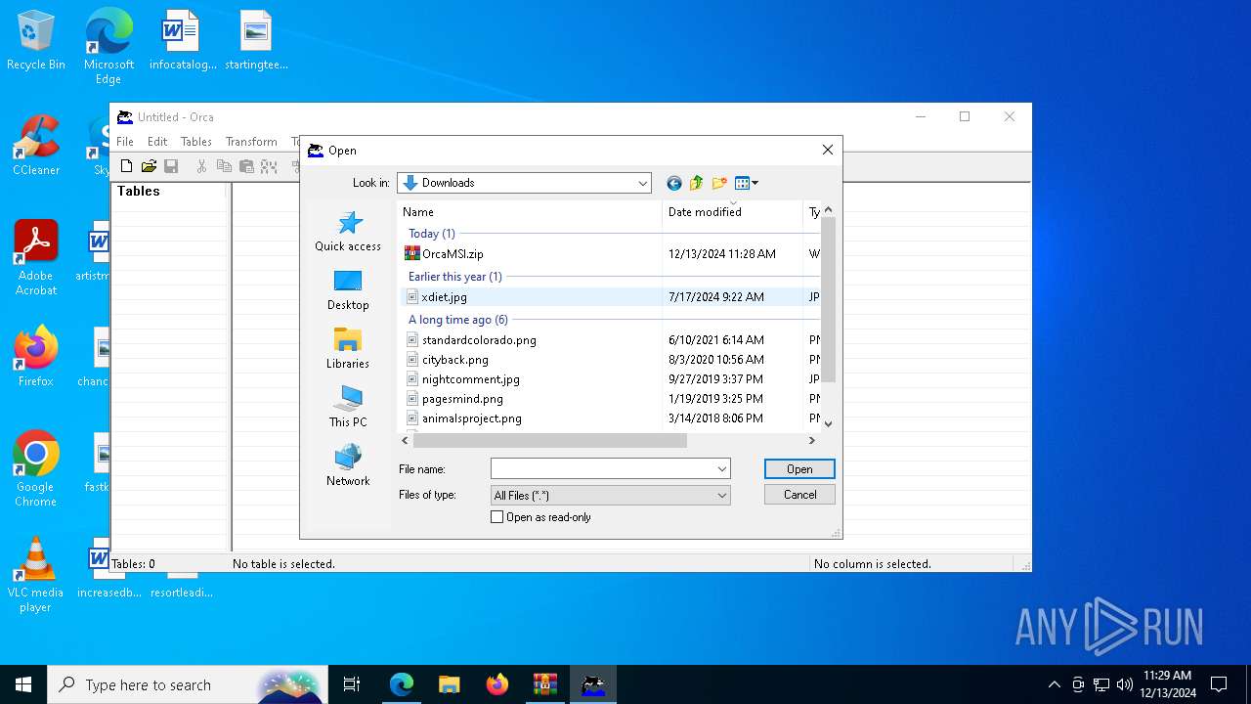The width and height of the screenshot is (1251, 704).
Task: Open the Tables menu in Orca
Action: pos(196,142)
